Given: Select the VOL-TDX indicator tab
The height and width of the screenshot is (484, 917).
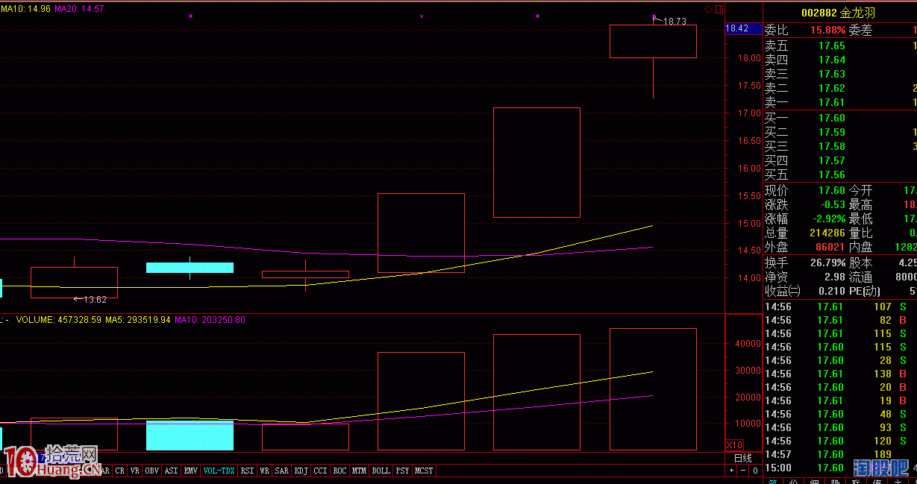Looking at the screenshot, I should click(219, 471).
